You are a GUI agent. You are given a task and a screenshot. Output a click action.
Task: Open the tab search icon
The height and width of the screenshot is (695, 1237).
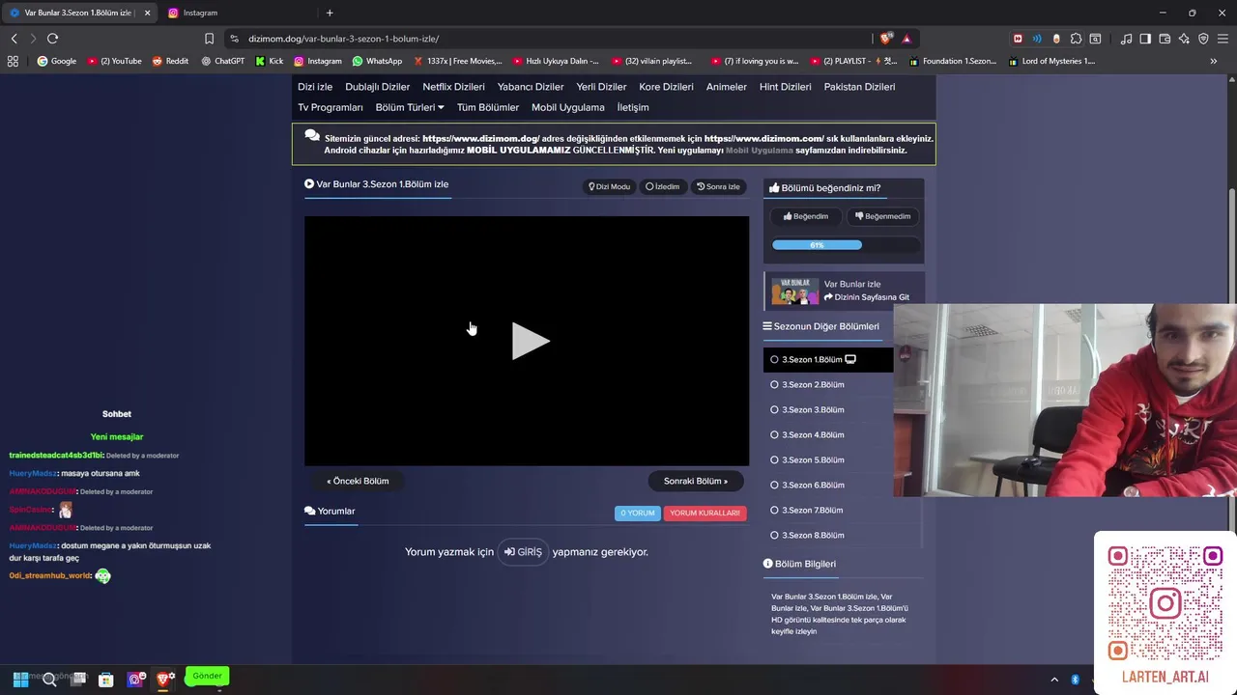tap(1095, 39)
